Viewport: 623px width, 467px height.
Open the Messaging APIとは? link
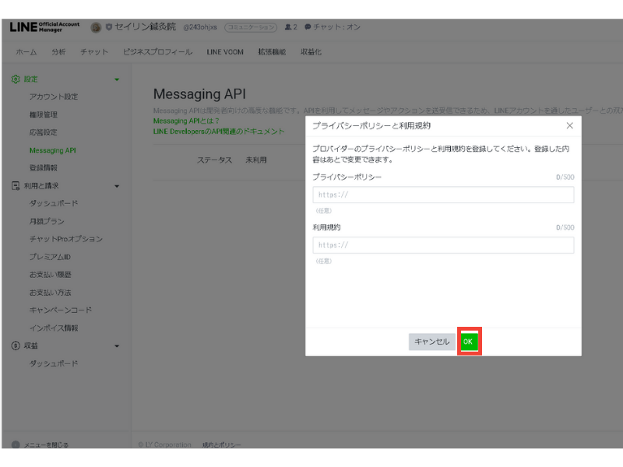[x=186, y=121]
